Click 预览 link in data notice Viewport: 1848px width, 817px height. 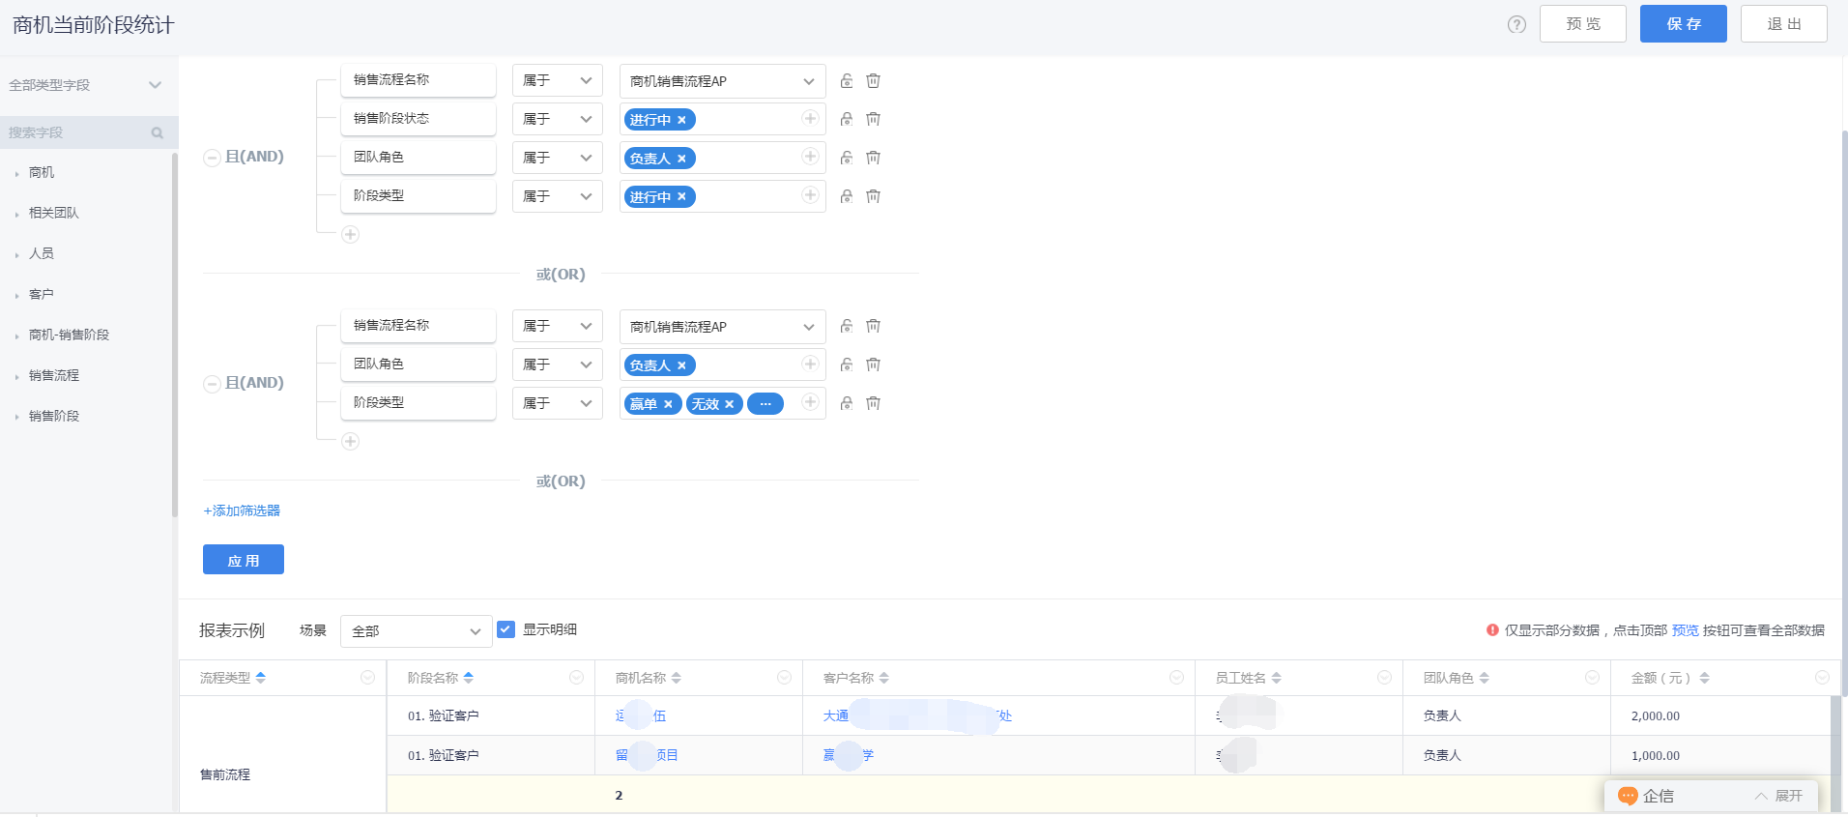tap(1685, 630)
